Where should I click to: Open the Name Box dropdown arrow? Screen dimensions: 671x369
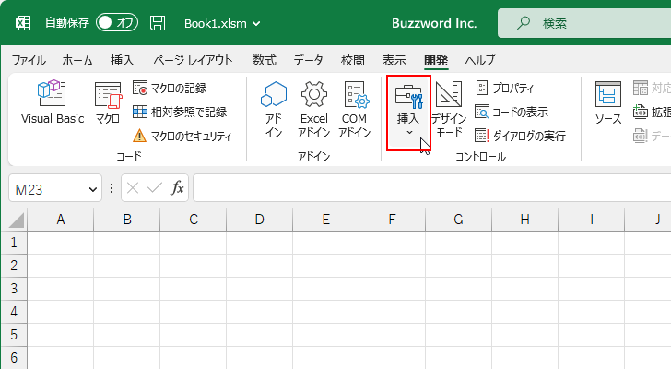(93, 188)
